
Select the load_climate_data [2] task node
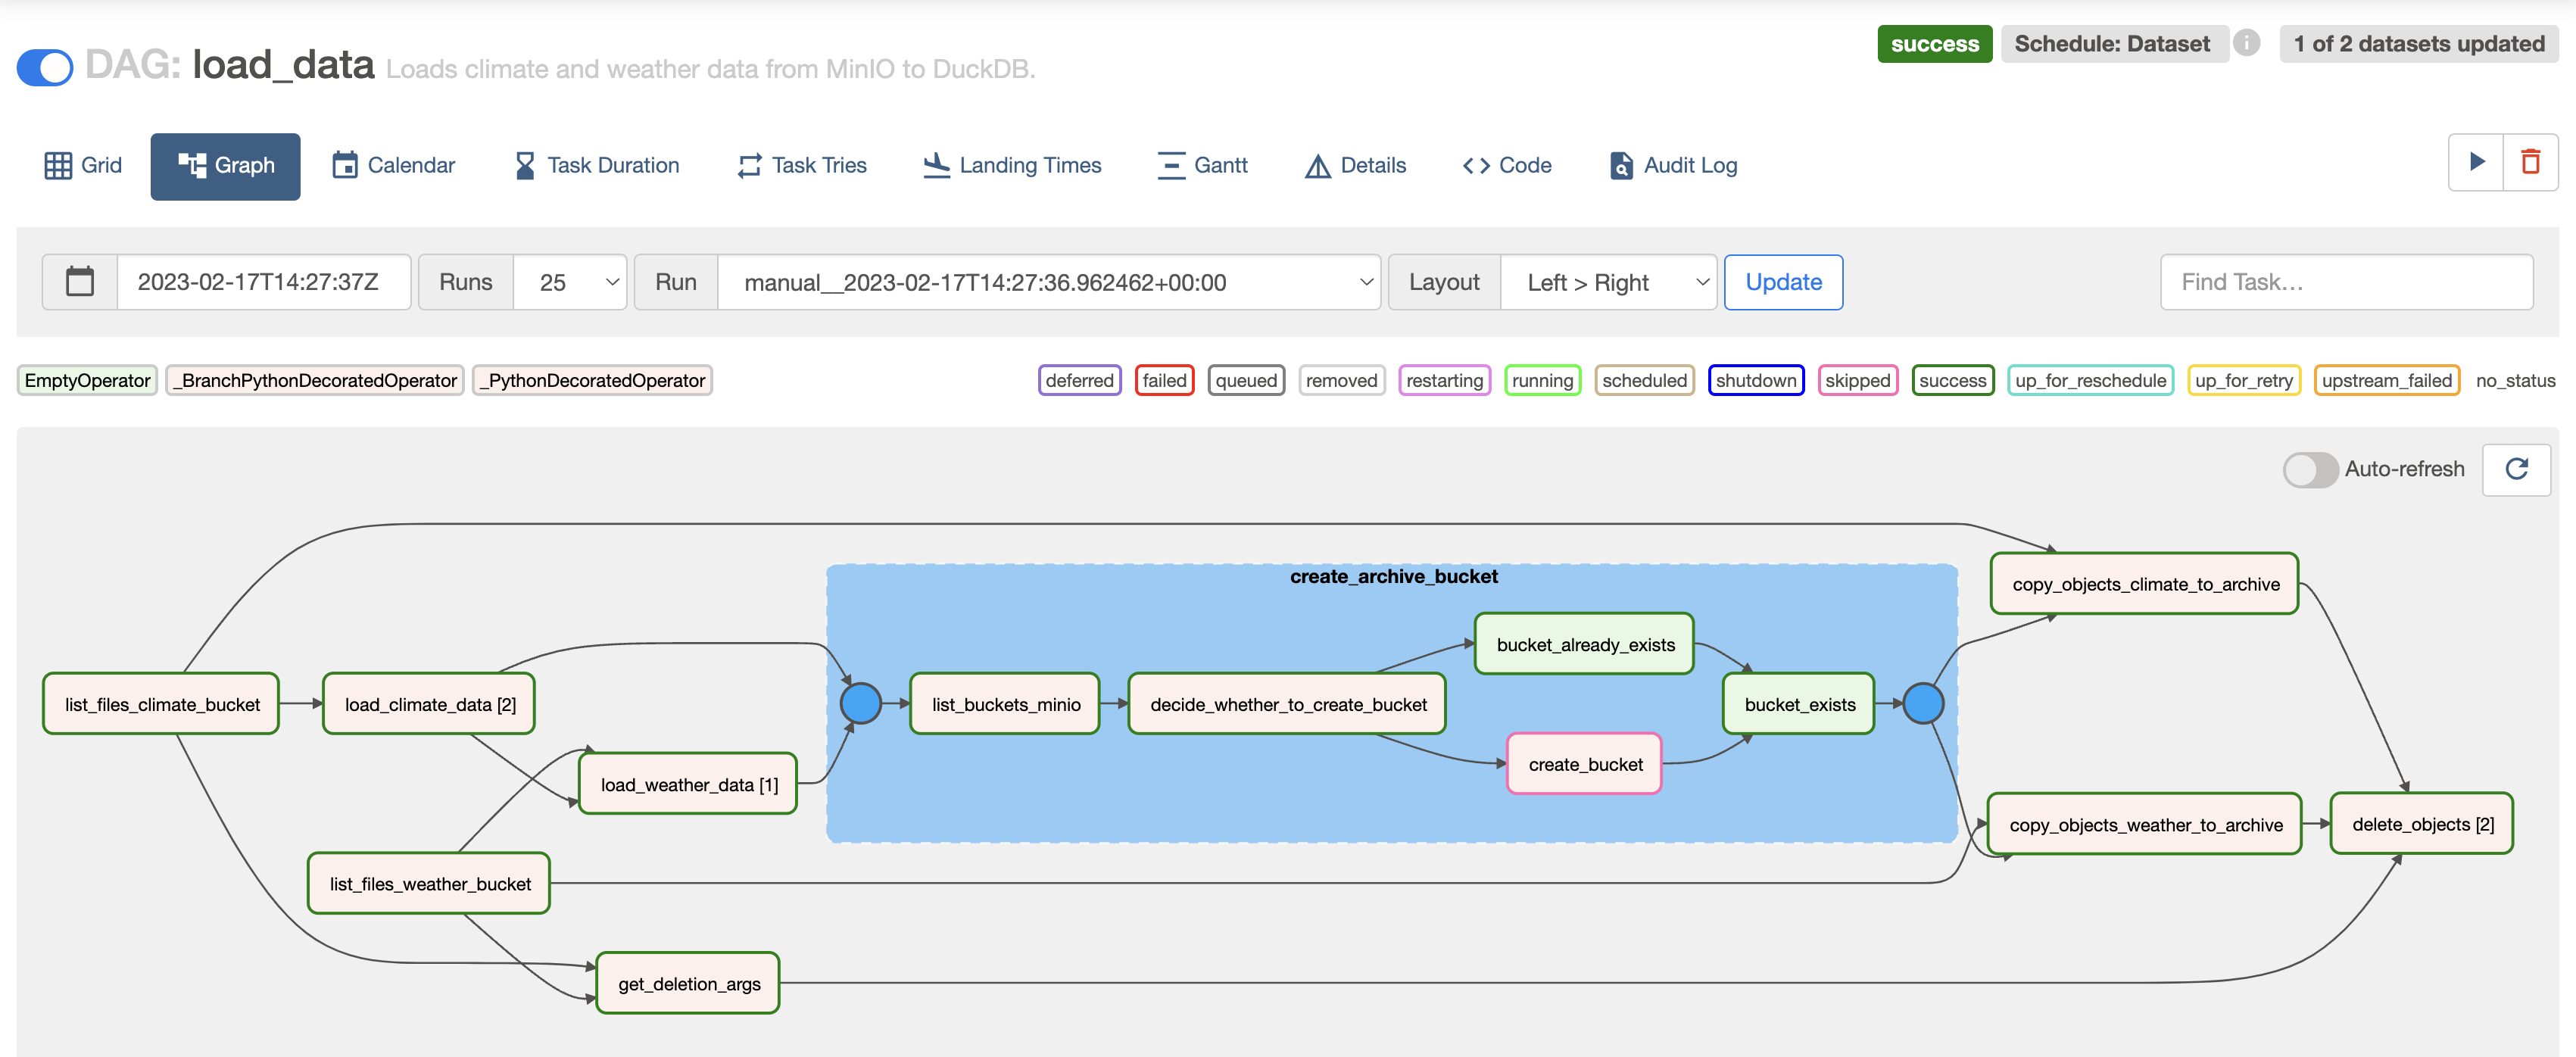pos(429,704)
